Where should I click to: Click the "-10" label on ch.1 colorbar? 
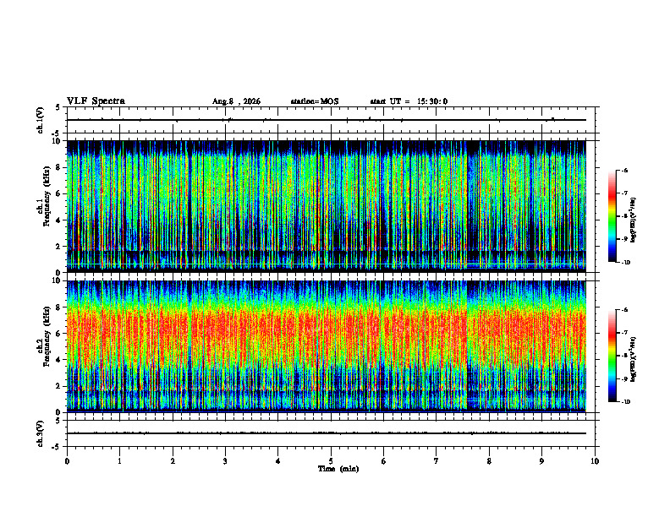pos(625,263)
